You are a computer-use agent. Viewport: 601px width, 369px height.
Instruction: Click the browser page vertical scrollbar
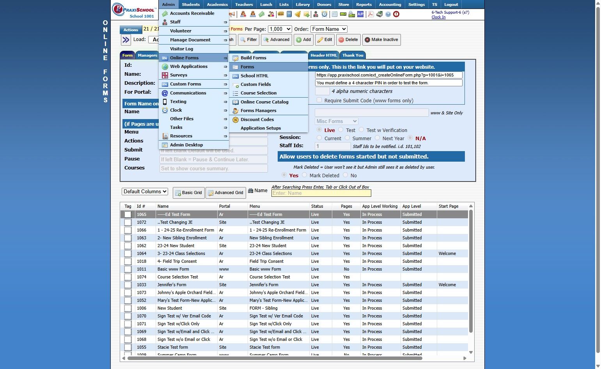(598, 180)
